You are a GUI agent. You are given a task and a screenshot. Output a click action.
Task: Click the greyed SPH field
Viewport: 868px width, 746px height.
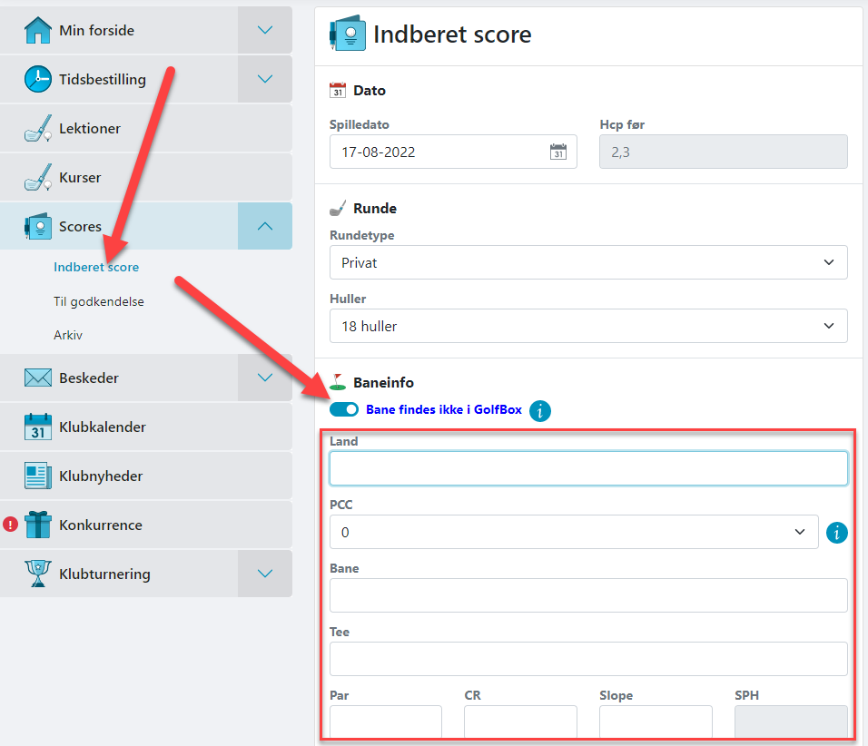pos(791,721)
